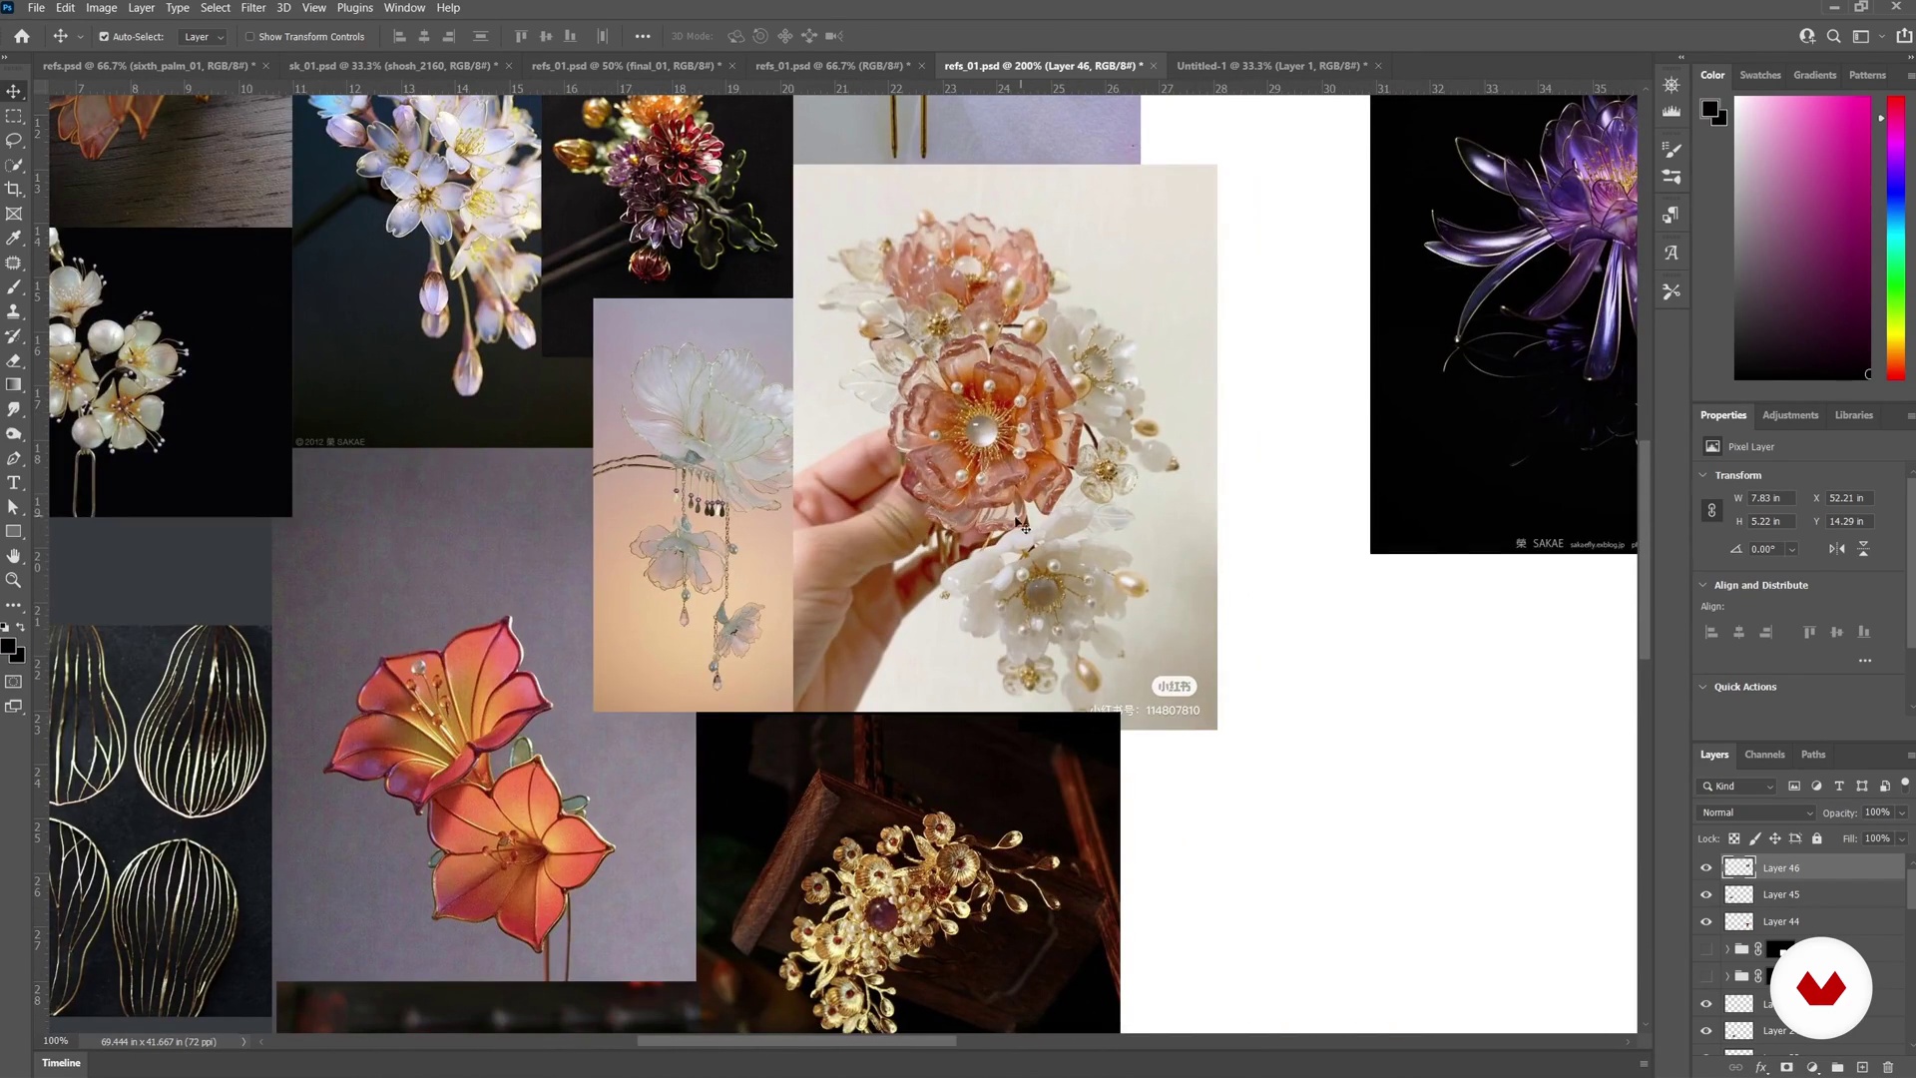Click the W width field 7.83 in
Screen dimensions: 1916x1078
(x=1772, y=498)
